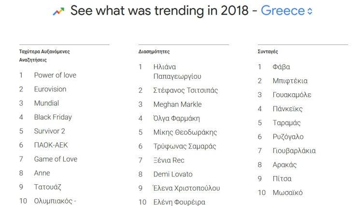
Task: Open Ηλιάνα Παπαγεωργίου celebrity entry
Action: [x=177, y=72]
